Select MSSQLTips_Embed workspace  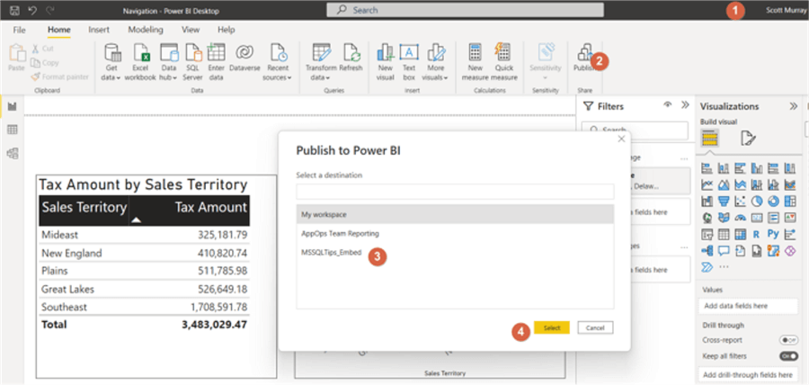(455, 253)
